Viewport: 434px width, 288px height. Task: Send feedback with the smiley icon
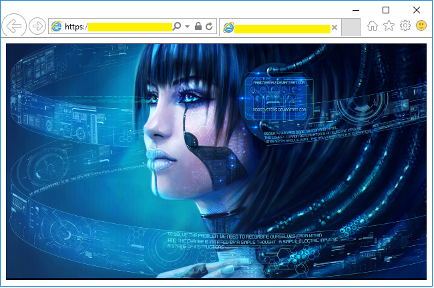[421, 25]
